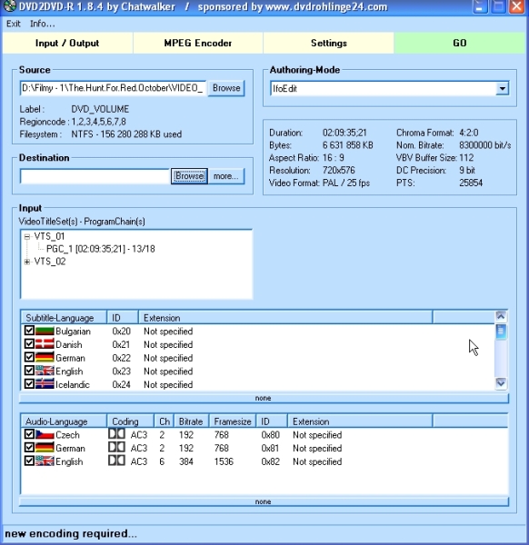Uncheck the Czech audio track checkbox
The height and width of the screenshot is (545, 529).
click(29, 434)
